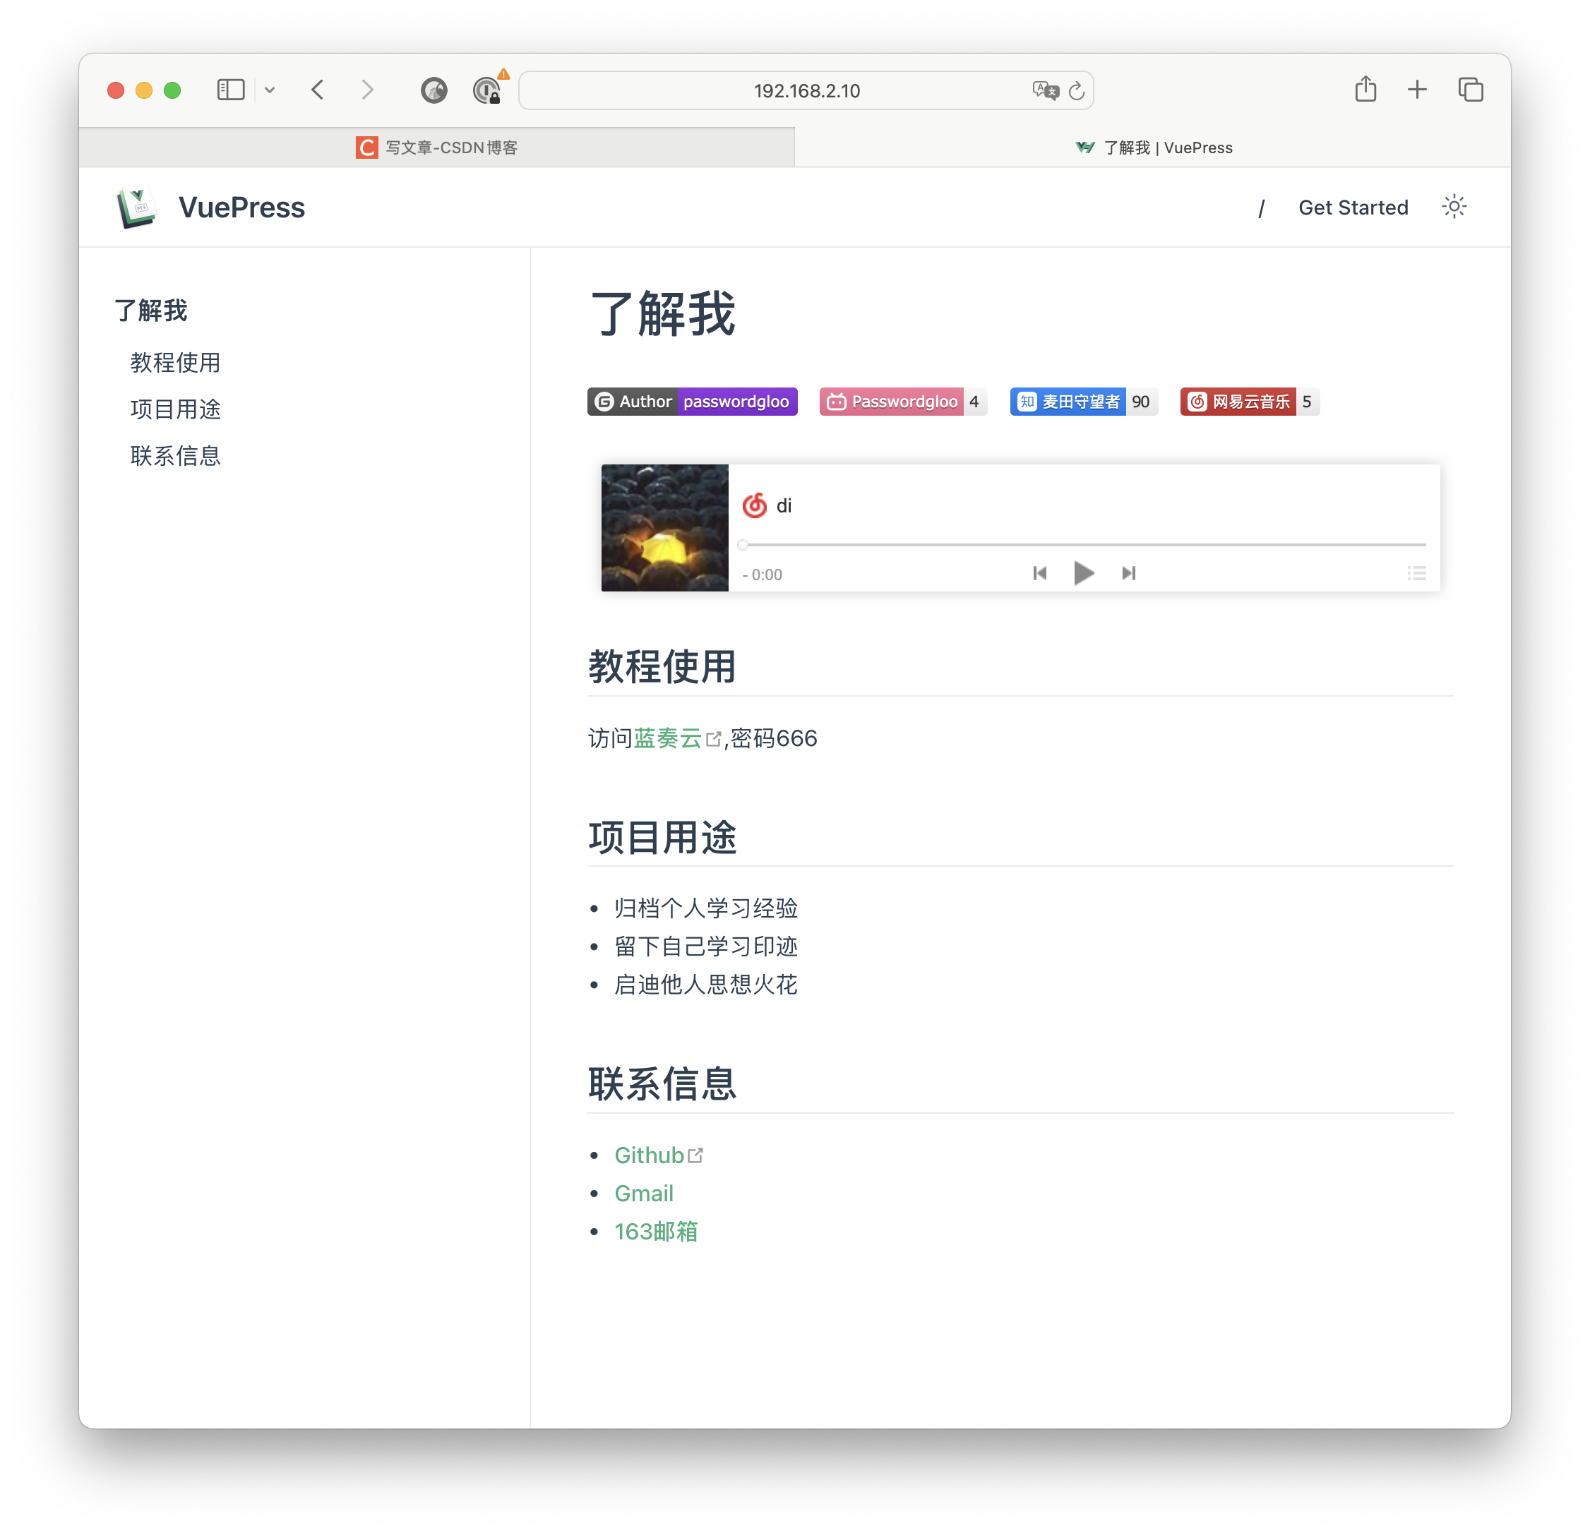Play the music track
The height and width of the screenshot is (1533, 1590).
[x=1083, y=573]
